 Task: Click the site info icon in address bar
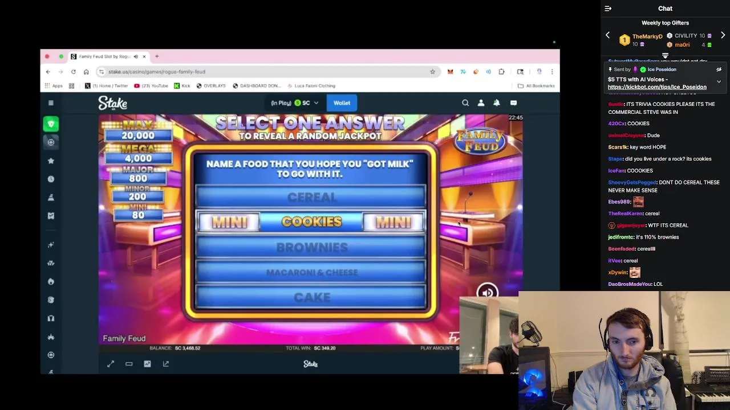pyautogui.click(x=101, y=72)
